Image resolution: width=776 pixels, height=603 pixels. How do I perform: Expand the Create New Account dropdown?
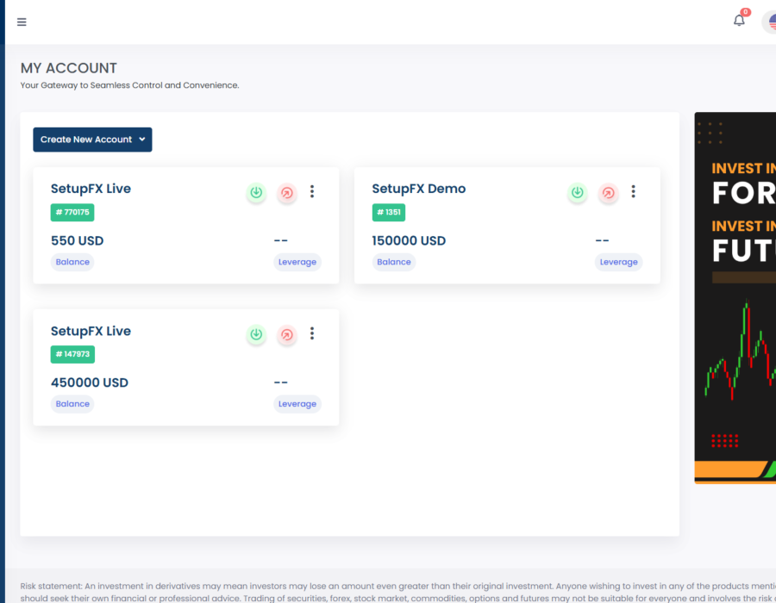(x=92, y=140)
